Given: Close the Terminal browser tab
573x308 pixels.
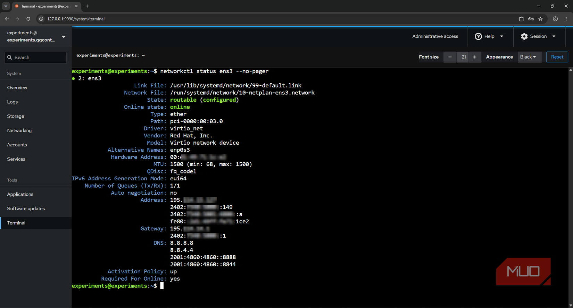Looking at the screenshot, I should pyautogui.click(x=76, y=6).
